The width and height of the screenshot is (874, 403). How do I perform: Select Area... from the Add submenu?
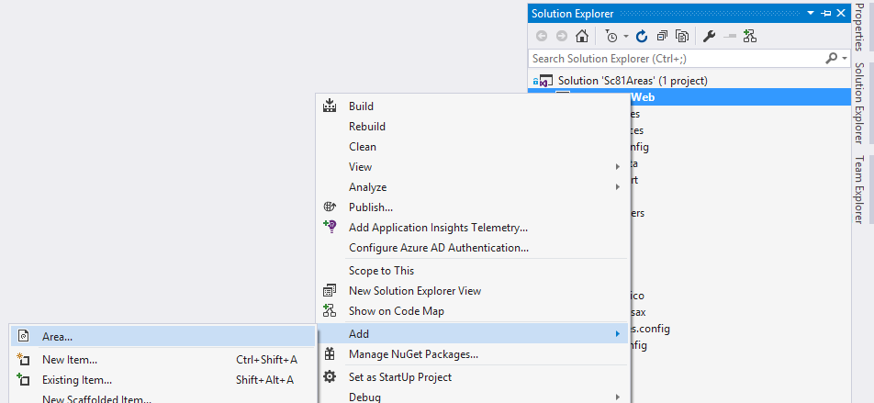(x=57, y=337)
